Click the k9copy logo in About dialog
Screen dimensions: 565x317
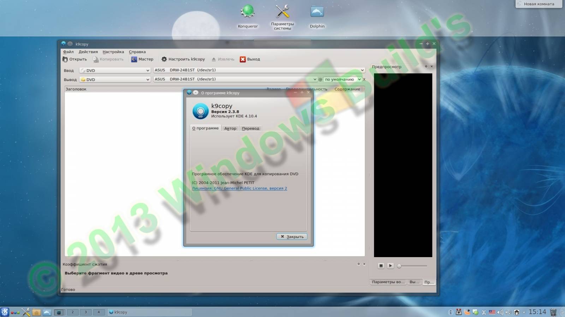pos(201,111)
